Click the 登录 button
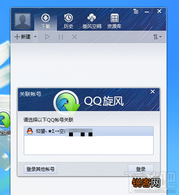179x195 pixels. pos(141,169)
